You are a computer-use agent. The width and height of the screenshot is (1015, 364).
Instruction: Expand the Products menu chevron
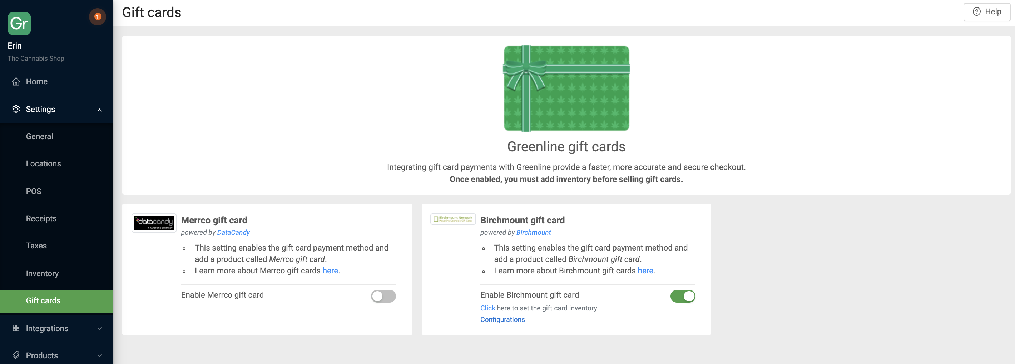tap(100, 356)
